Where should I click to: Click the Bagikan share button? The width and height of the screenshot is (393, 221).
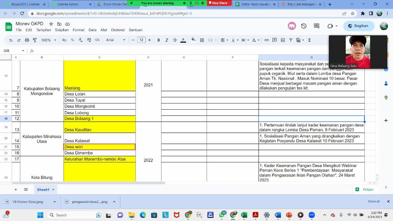point(359,26)
